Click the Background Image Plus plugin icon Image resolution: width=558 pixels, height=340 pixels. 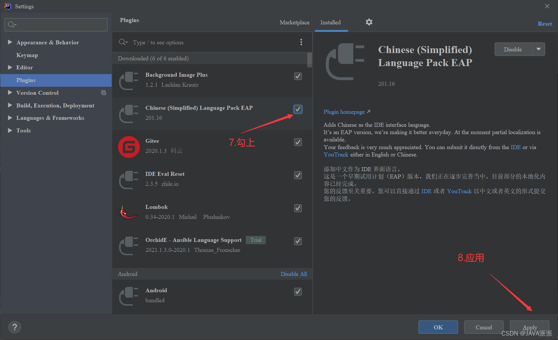[129, 80]
